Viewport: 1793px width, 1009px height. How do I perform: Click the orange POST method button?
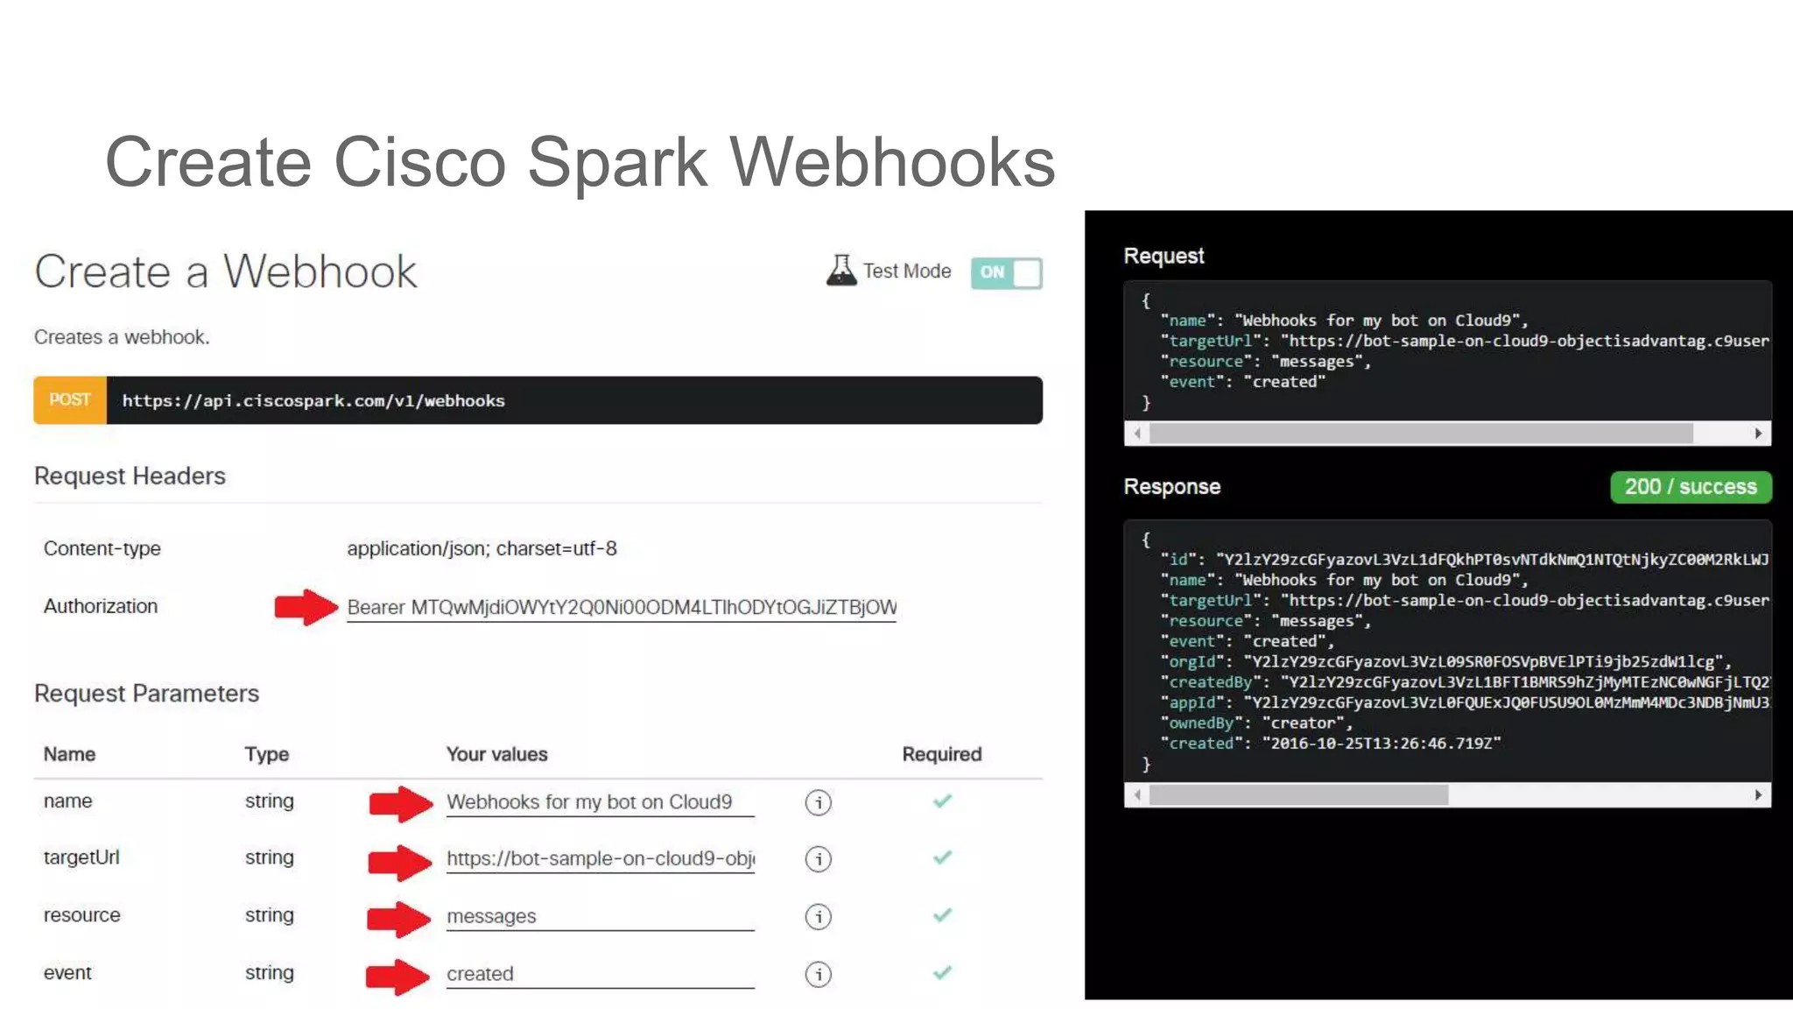coord(70,400)
